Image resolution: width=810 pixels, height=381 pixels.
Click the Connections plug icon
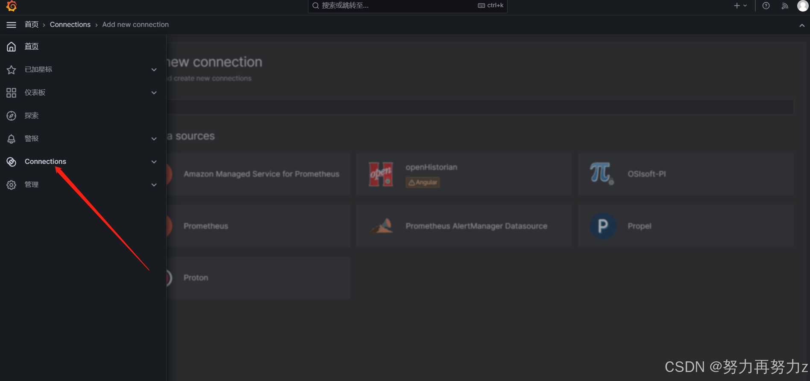[x=12, y=162]
